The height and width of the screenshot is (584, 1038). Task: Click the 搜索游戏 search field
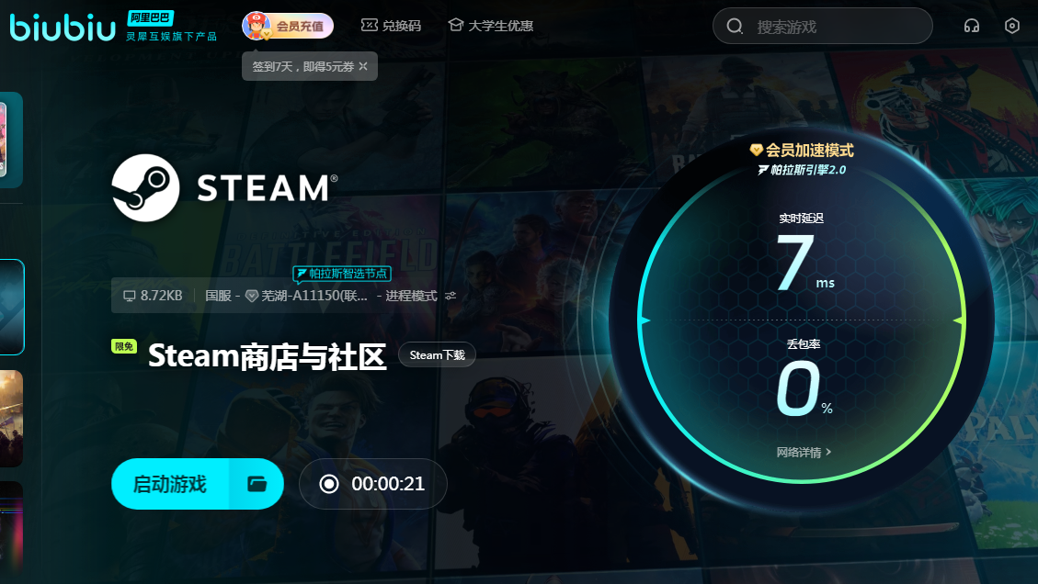(823, 27)
